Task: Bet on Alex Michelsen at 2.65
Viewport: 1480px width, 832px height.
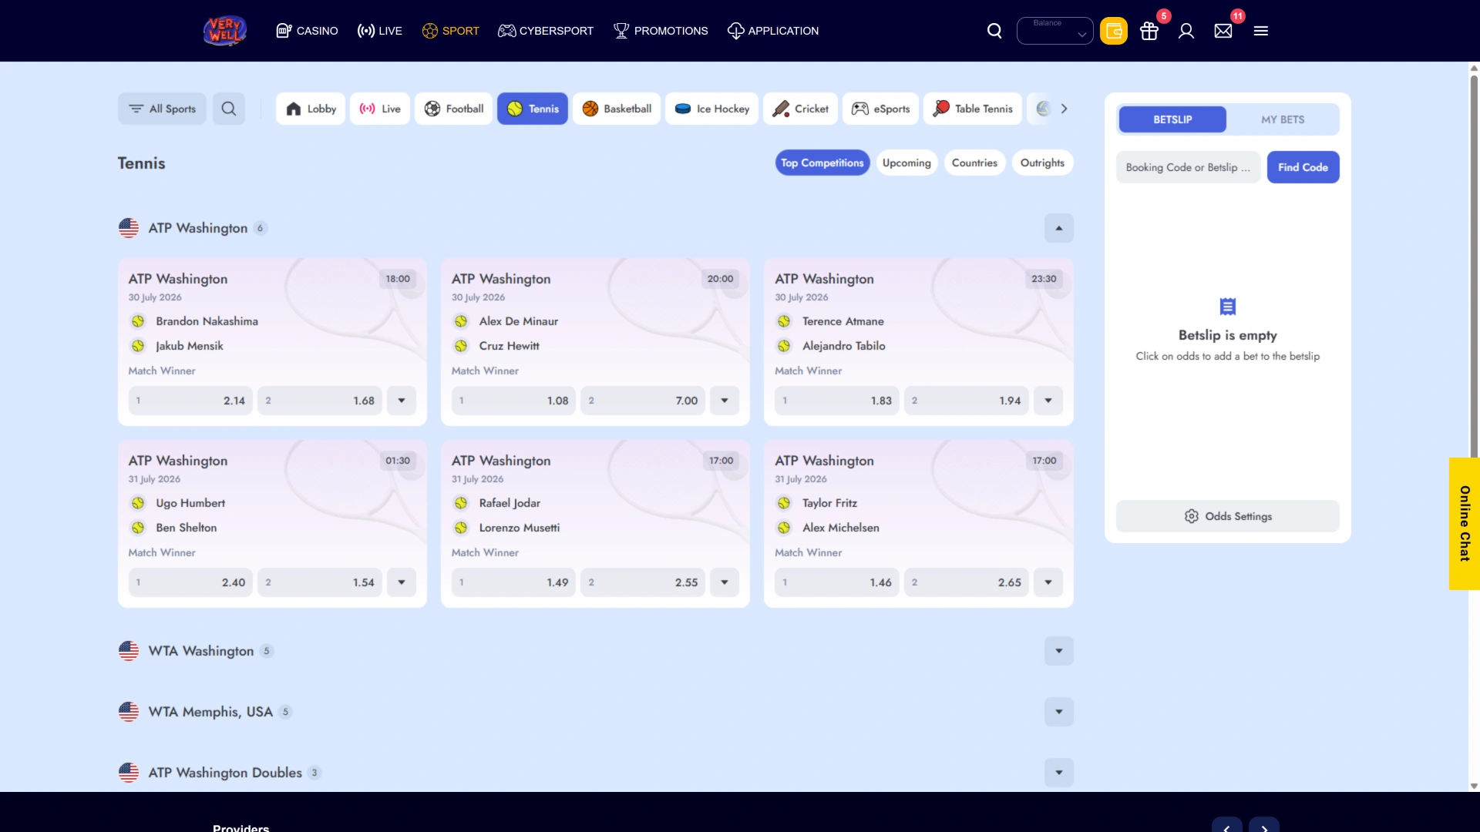Action: coord(967,582)
